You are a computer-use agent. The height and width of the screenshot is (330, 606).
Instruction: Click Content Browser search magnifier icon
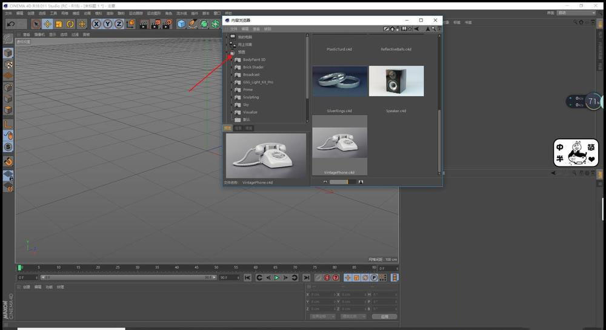[x=434, y=29]
